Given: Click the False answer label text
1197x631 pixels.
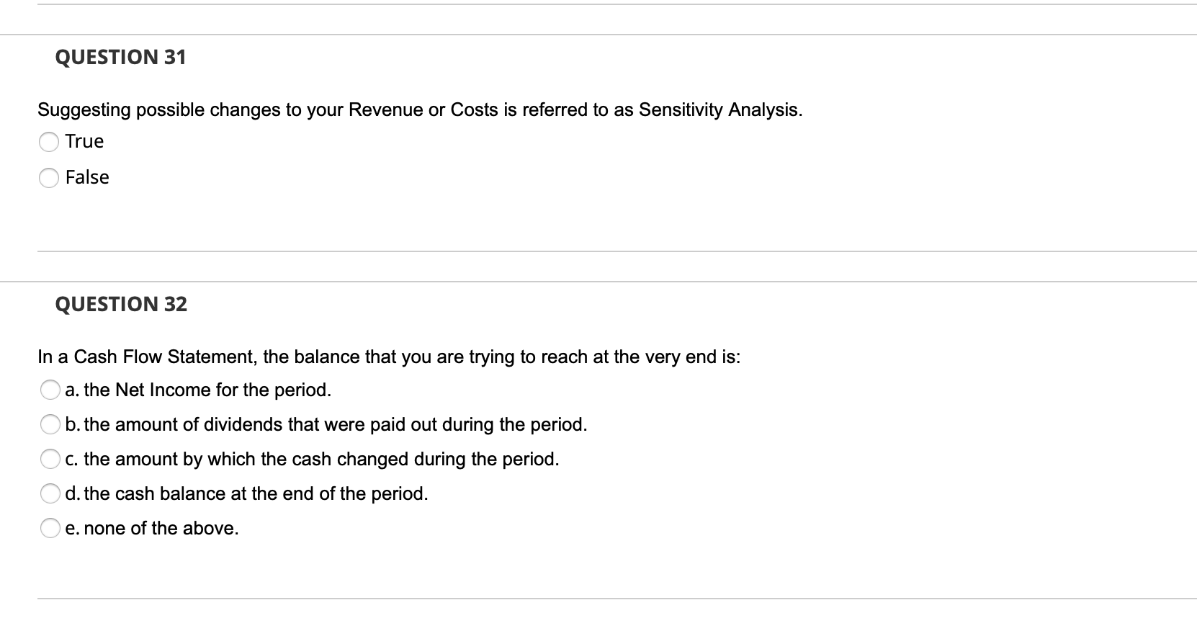Looking at the screenshot, I should click(x=86, y=177).
